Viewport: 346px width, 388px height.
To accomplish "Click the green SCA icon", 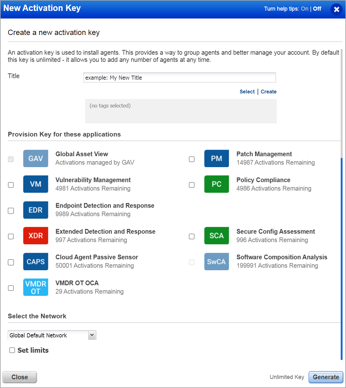I will point(216,236).
